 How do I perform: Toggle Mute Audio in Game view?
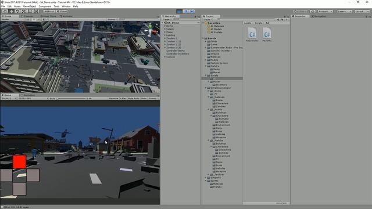pyautogui.click(x=134, y=98)
